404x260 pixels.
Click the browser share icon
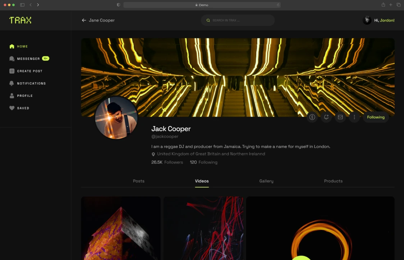[x=384, y=5]
